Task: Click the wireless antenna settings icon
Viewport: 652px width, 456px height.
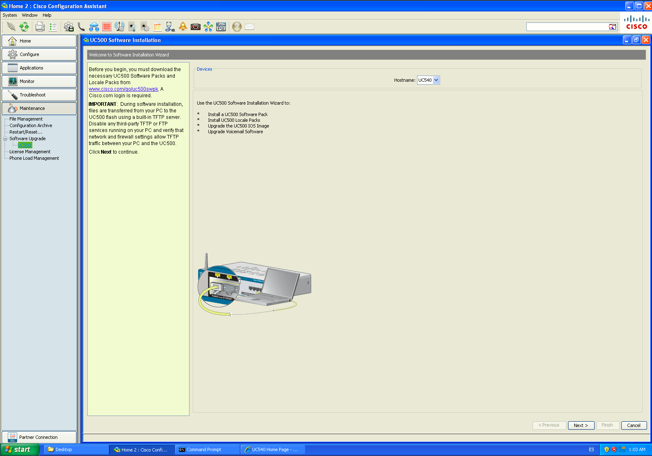Action: click(120, 27)
